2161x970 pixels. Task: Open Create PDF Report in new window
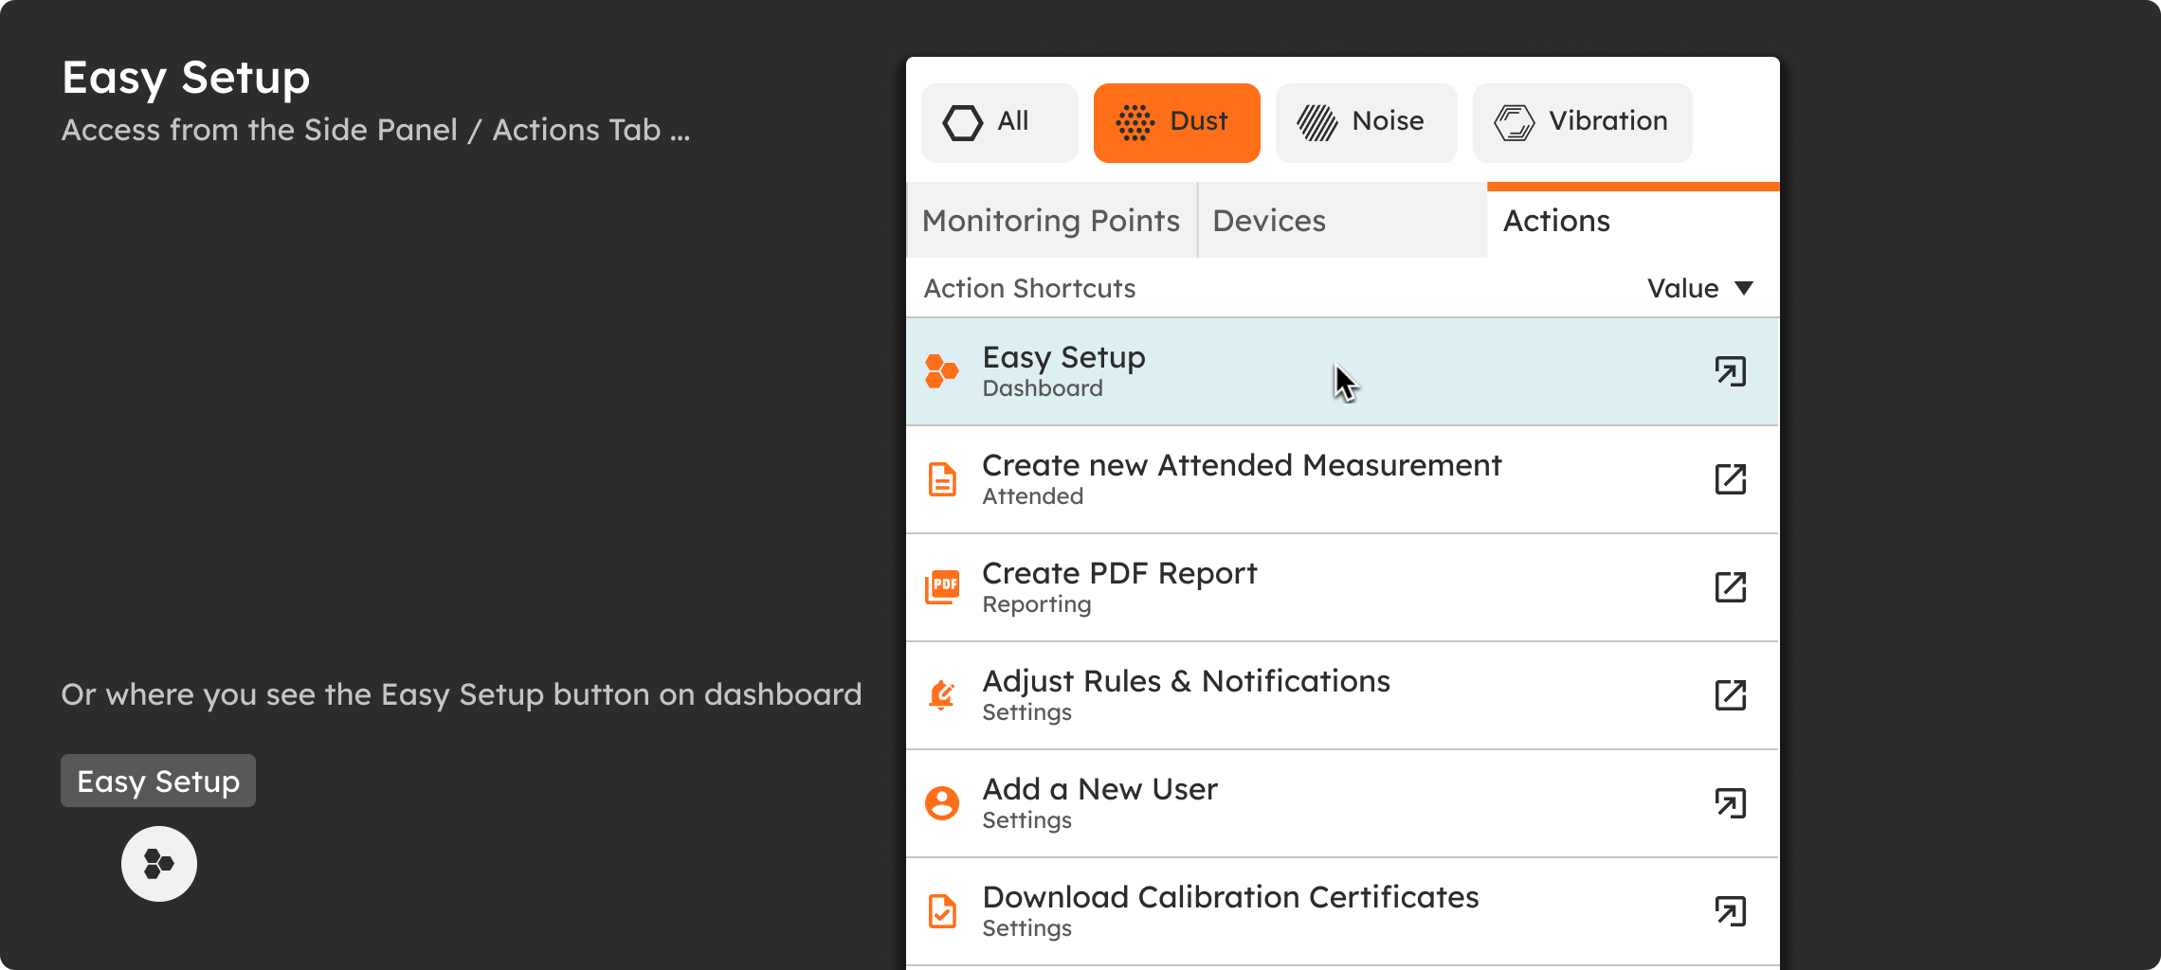1732,587
